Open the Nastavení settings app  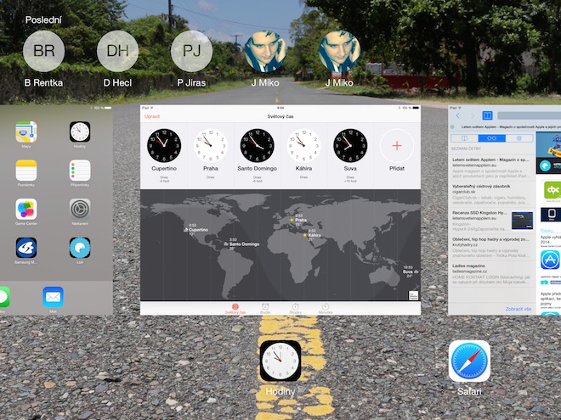tap(80, 210)
